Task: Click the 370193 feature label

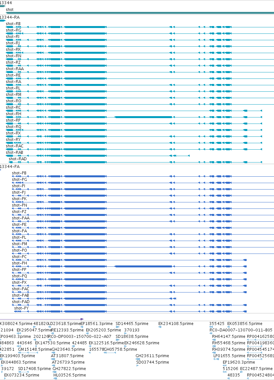Action: point(132,330)
